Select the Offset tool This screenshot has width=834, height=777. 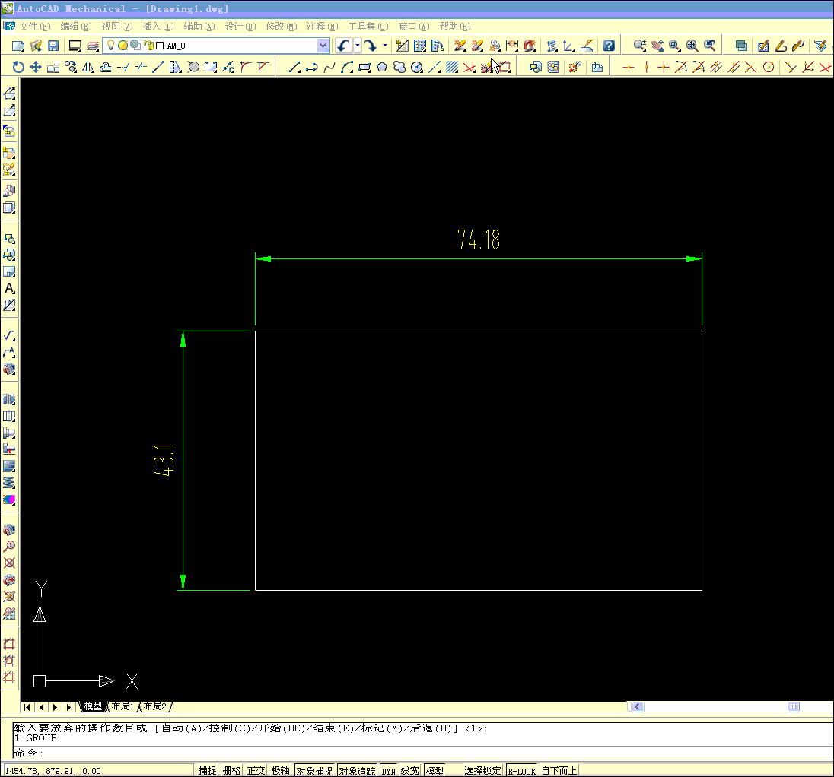pos(106,67)
